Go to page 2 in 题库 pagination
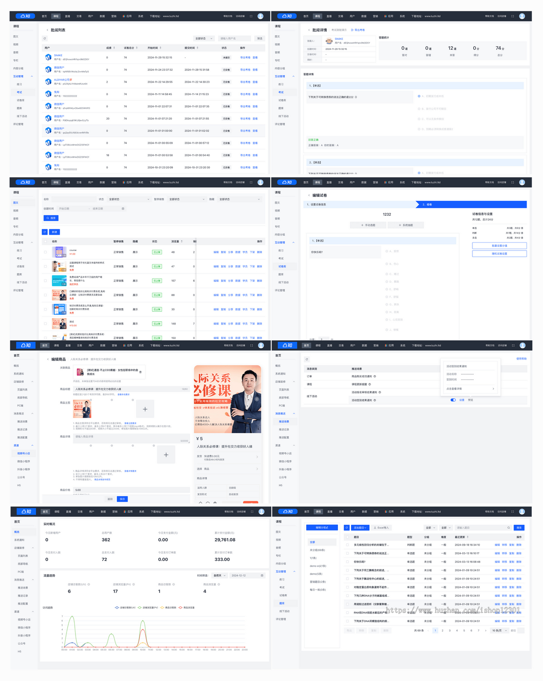The image size is (543, 681). pos(443,631)
